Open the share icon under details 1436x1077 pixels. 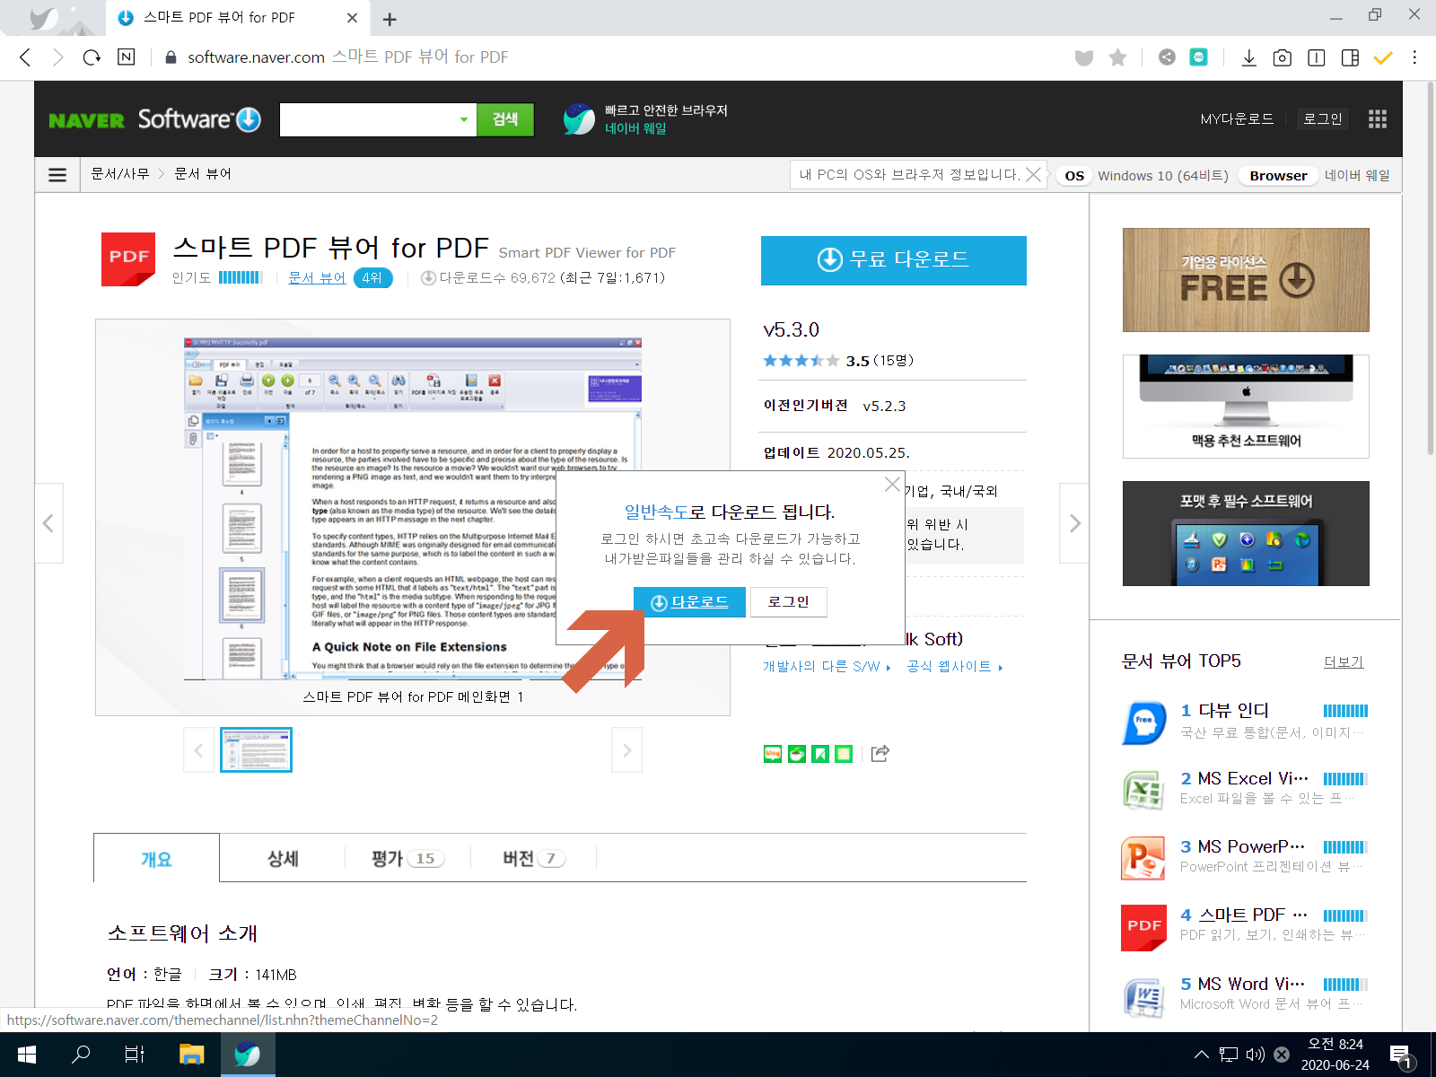pyautogui.click(x=880, y=754)
